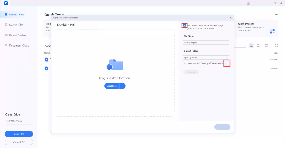Click the output folder path field
Image resolution: width=285 pixels, height=148 pixels.
203,63
